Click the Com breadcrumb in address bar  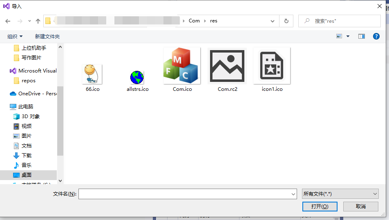(x=194, y=21)
